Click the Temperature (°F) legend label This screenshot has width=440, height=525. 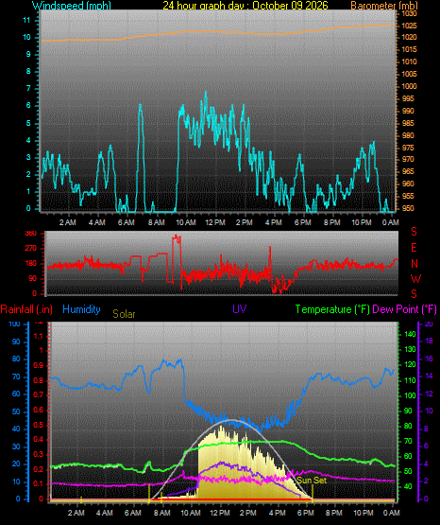pyautogui.click(x=332, y=309)
